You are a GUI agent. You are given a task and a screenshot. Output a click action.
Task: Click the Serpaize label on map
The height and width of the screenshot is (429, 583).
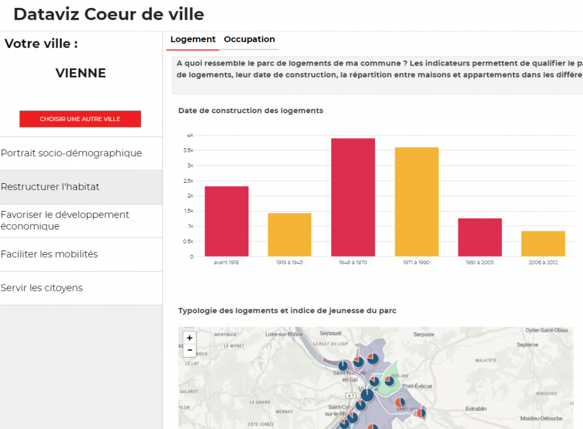pos(424,334)
